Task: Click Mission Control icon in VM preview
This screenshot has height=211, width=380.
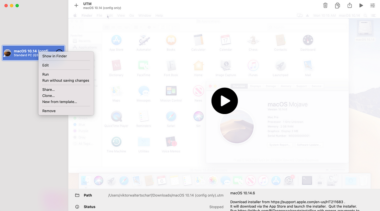Action: pyautogui.click(x=171, y=91)
